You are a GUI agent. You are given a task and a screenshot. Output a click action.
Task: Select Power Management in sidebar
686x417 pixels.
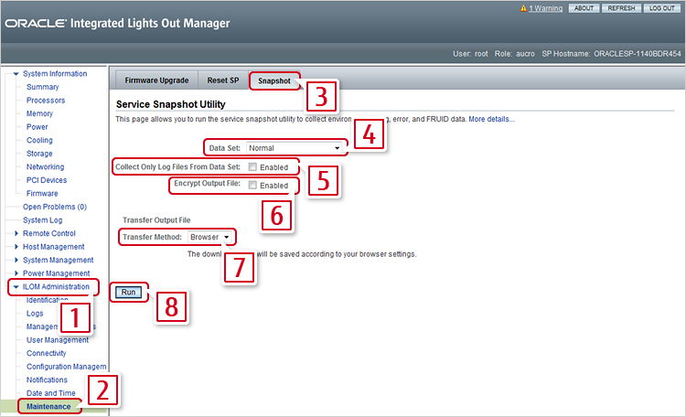[x=56, y=273]
